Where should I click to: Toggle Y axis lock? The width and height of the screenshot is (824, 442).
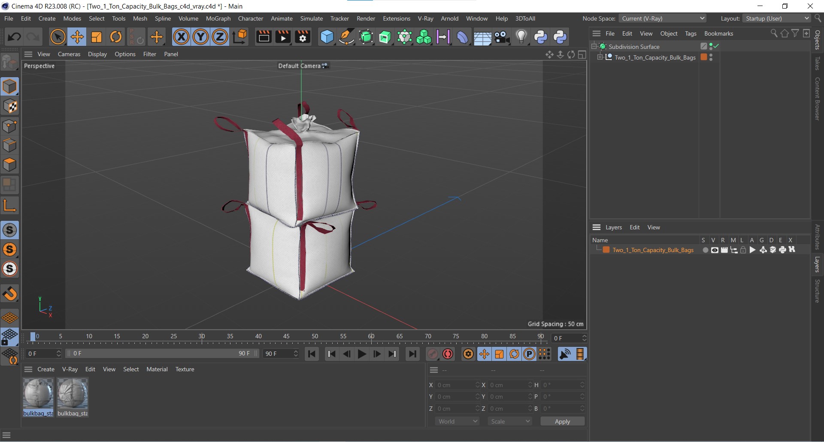[x=200, y=37]
